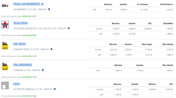The width and height of the screenshot is (176, 98).
Task: Click the Q8 brand logo
Action: tap(5, 6)
